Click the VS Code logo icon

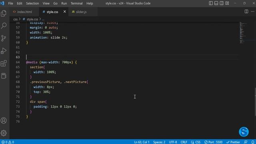point(2,3)
